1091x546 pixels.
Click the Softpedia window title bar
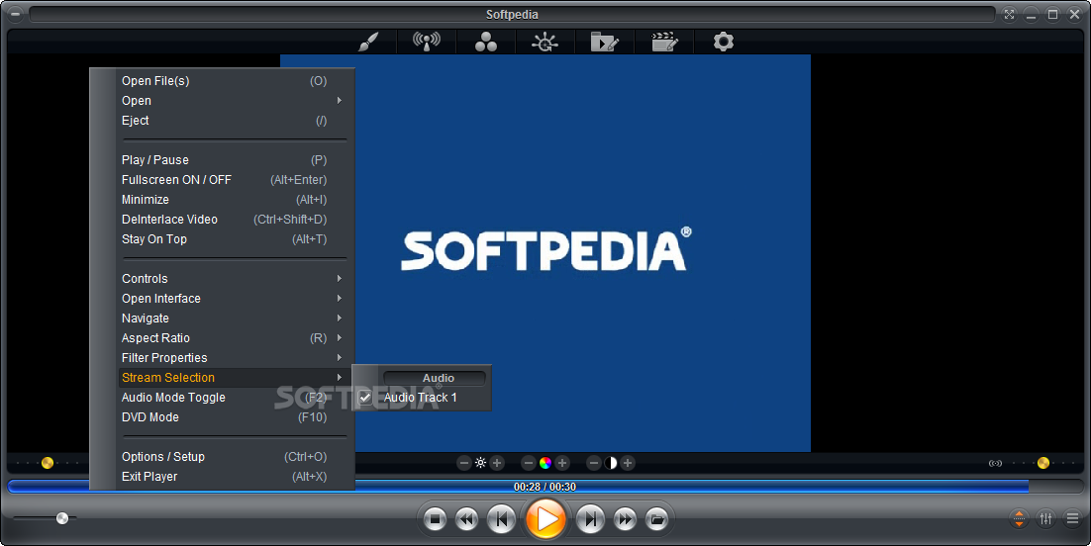pyautogui.click(x=512, y=15)
